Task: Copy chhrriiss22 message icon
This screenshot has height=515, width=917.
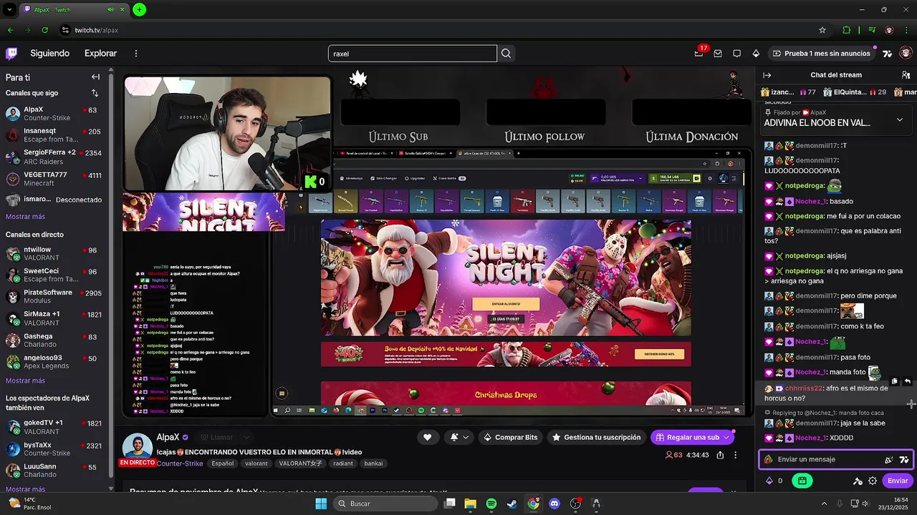Action: point(894,382)
